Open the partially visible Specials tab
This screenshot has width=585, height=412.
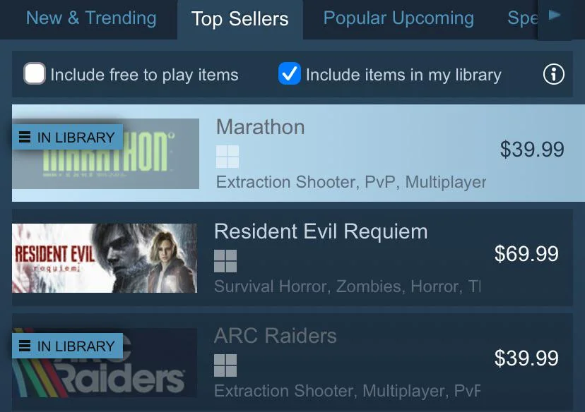pos(522,18)
